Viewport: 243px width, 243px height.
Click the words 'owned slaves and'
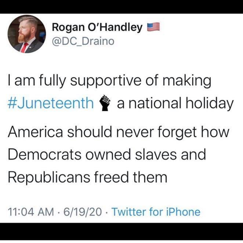146,154
